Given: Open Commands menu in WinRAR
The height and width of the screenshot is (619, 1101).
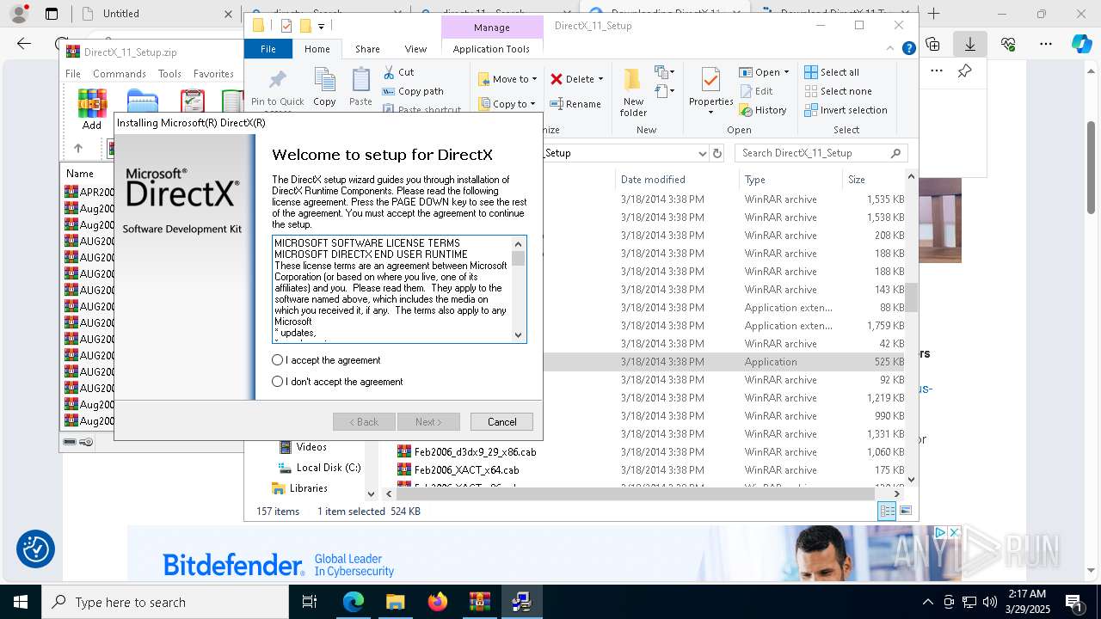Looking at the screenshot, I should 120,74.
